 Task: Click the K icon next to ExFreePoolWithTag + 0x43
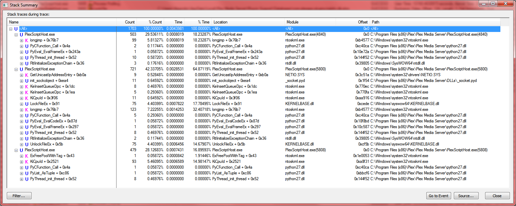tap(27, 156)
